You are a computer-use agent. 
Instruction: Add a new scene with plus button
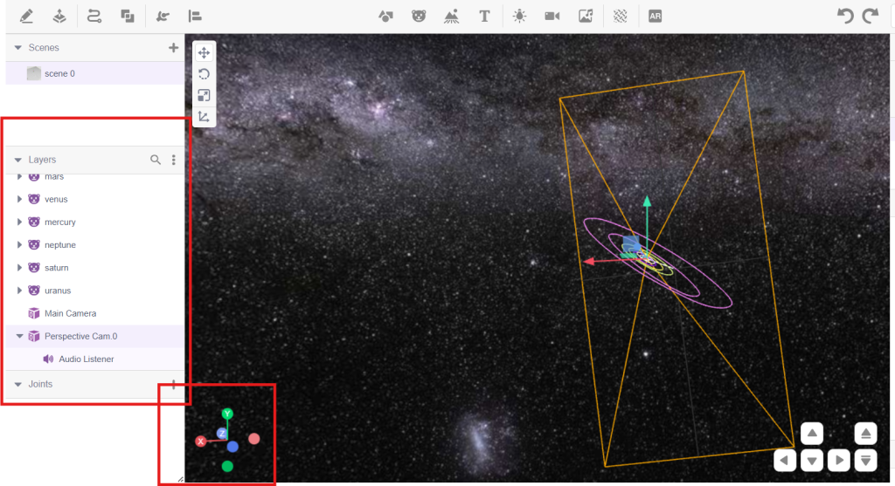click(173, 48)
